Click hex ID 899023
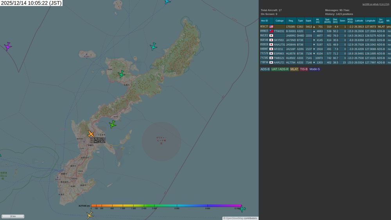 pyautogui.click(x=264, y=31)
